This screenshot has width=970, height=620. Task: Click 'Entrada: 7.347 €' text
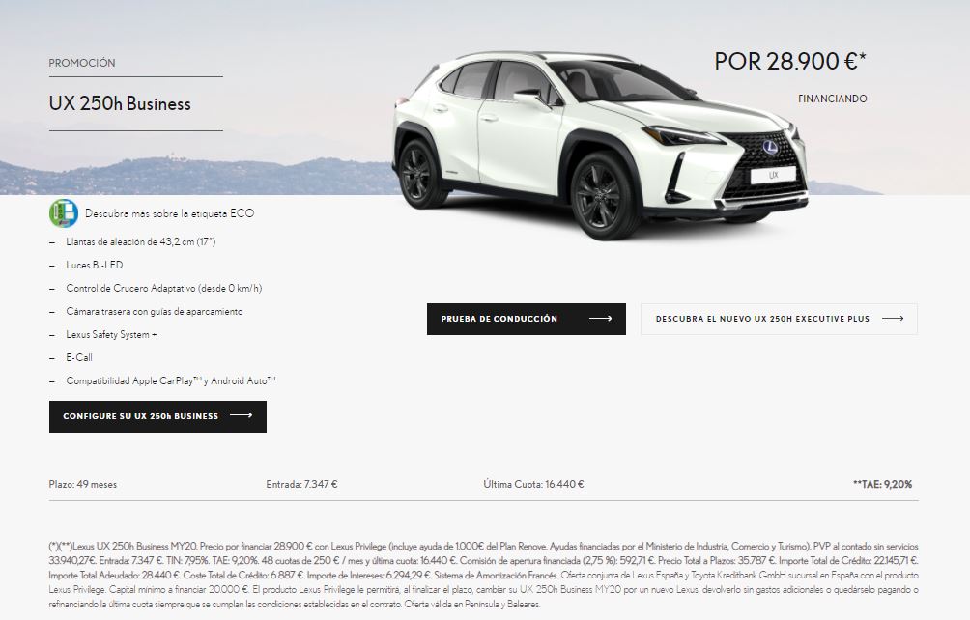pos(301,485)
